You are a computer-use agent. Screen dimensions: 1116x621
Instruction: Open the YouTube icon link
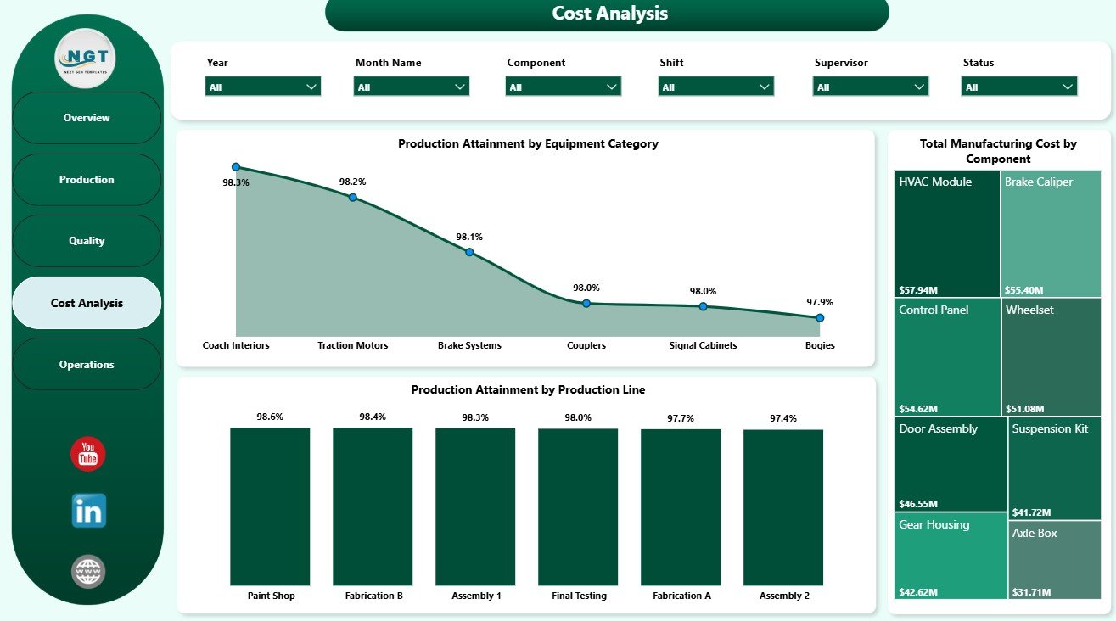coord(87,454)
